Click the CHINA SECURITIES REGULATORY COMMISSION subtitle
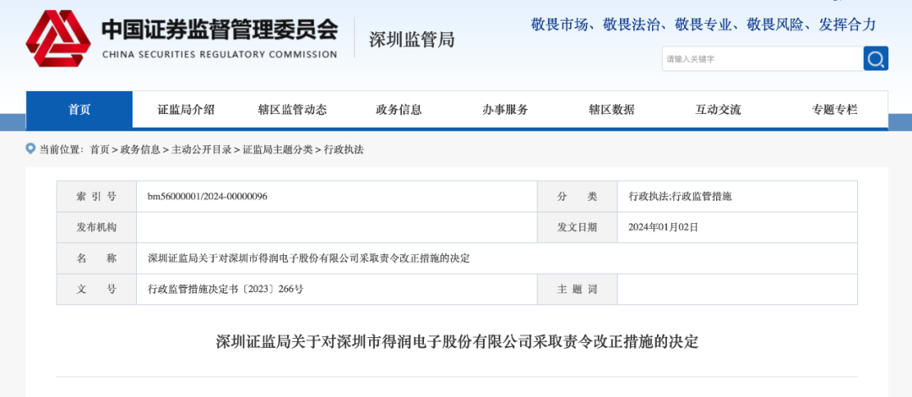912x397 pixels. tap(220, 55)
